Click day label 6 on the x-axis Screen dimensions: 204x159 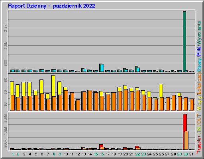[42, 154]
